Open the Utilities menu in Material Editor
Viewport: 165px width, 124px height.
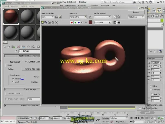pyautogui.click(x=32, y=6)
